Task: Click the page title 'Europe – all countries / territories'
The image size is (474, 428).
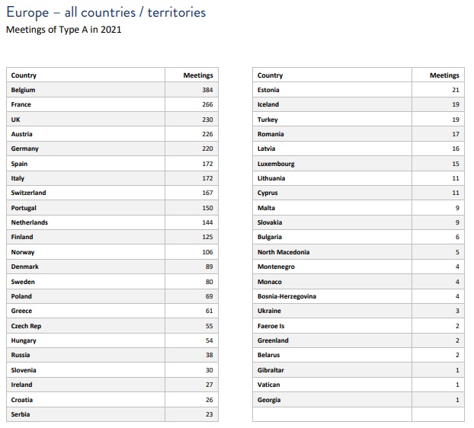Action: [106, 13]
